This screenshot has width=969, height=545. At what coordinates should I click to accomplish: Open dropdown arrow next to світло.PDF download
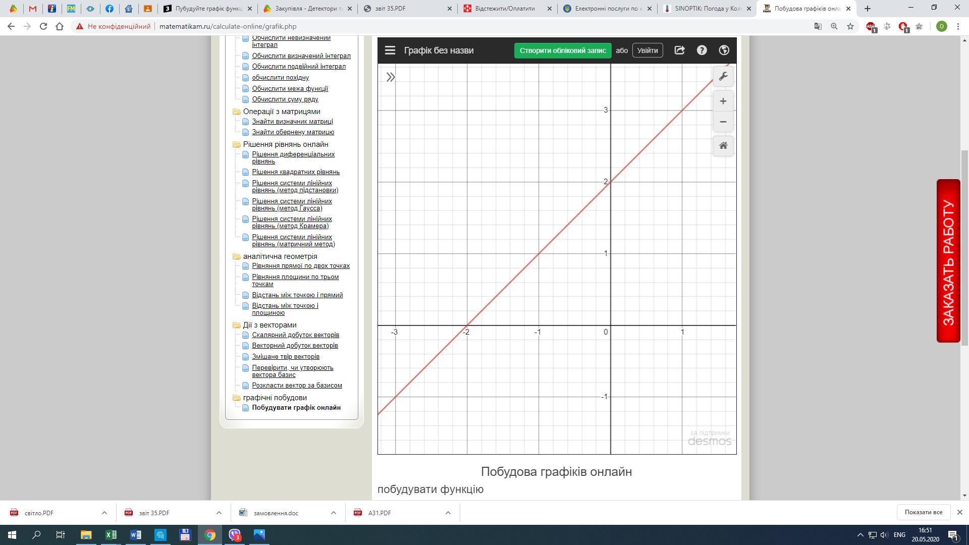coord(104,513)
